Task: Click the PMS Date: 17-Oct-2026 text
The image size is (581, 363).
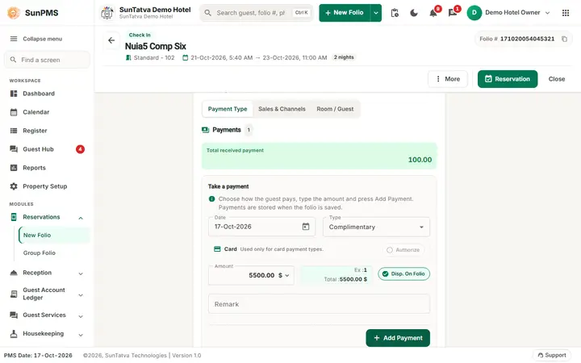Action: 38,355
